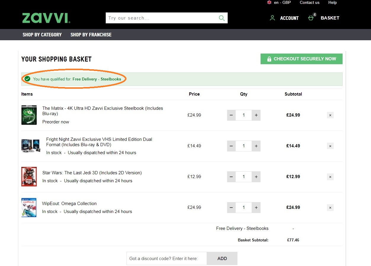Click the discount code input field
This screenshot has height=266, width=371.
point(166,258)
